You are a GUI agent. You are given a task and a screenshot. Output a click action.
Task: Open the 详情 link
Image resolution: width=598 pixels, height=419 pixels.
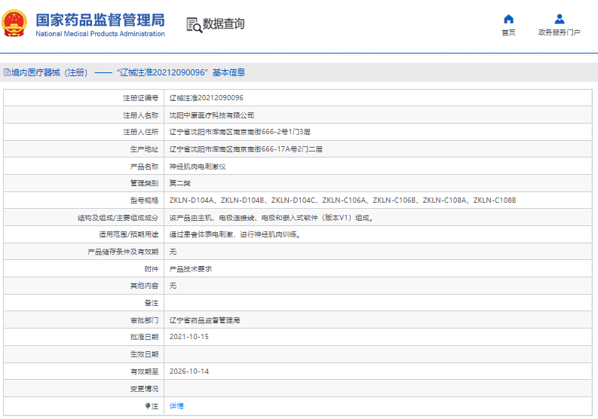[x=176, y=406]
